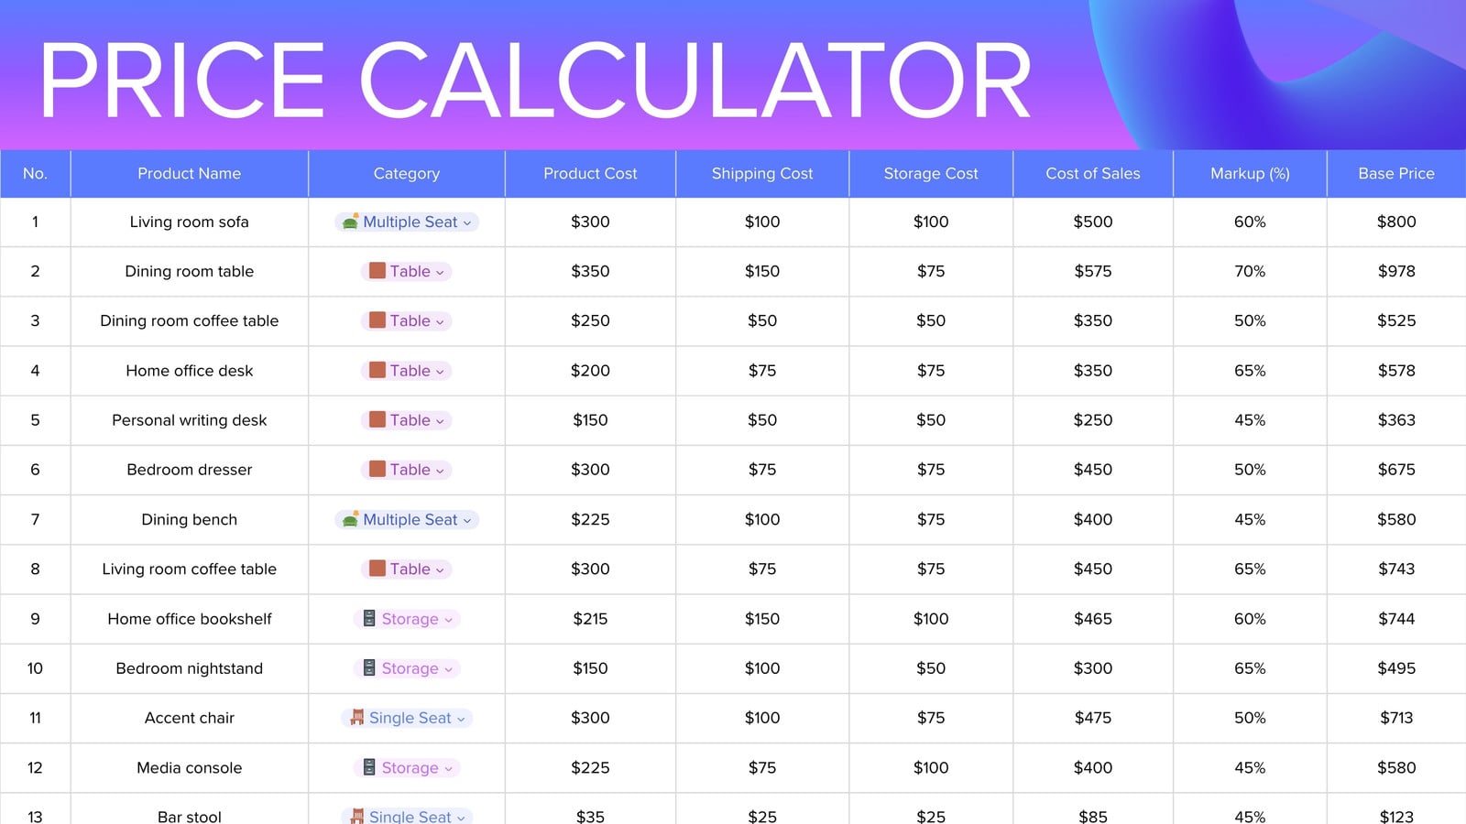Click the storage cabinet icon for Home office bookshelf

tap(368, 619)
